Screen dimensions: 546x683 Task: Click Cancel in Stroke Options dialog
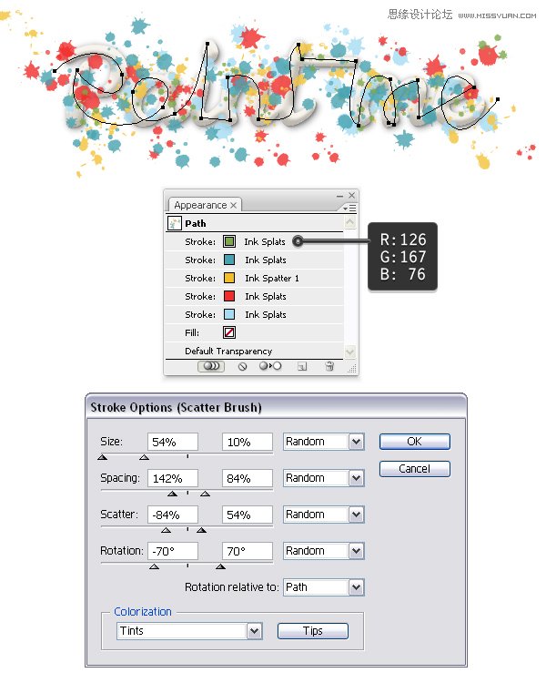(x=415, y=469)
